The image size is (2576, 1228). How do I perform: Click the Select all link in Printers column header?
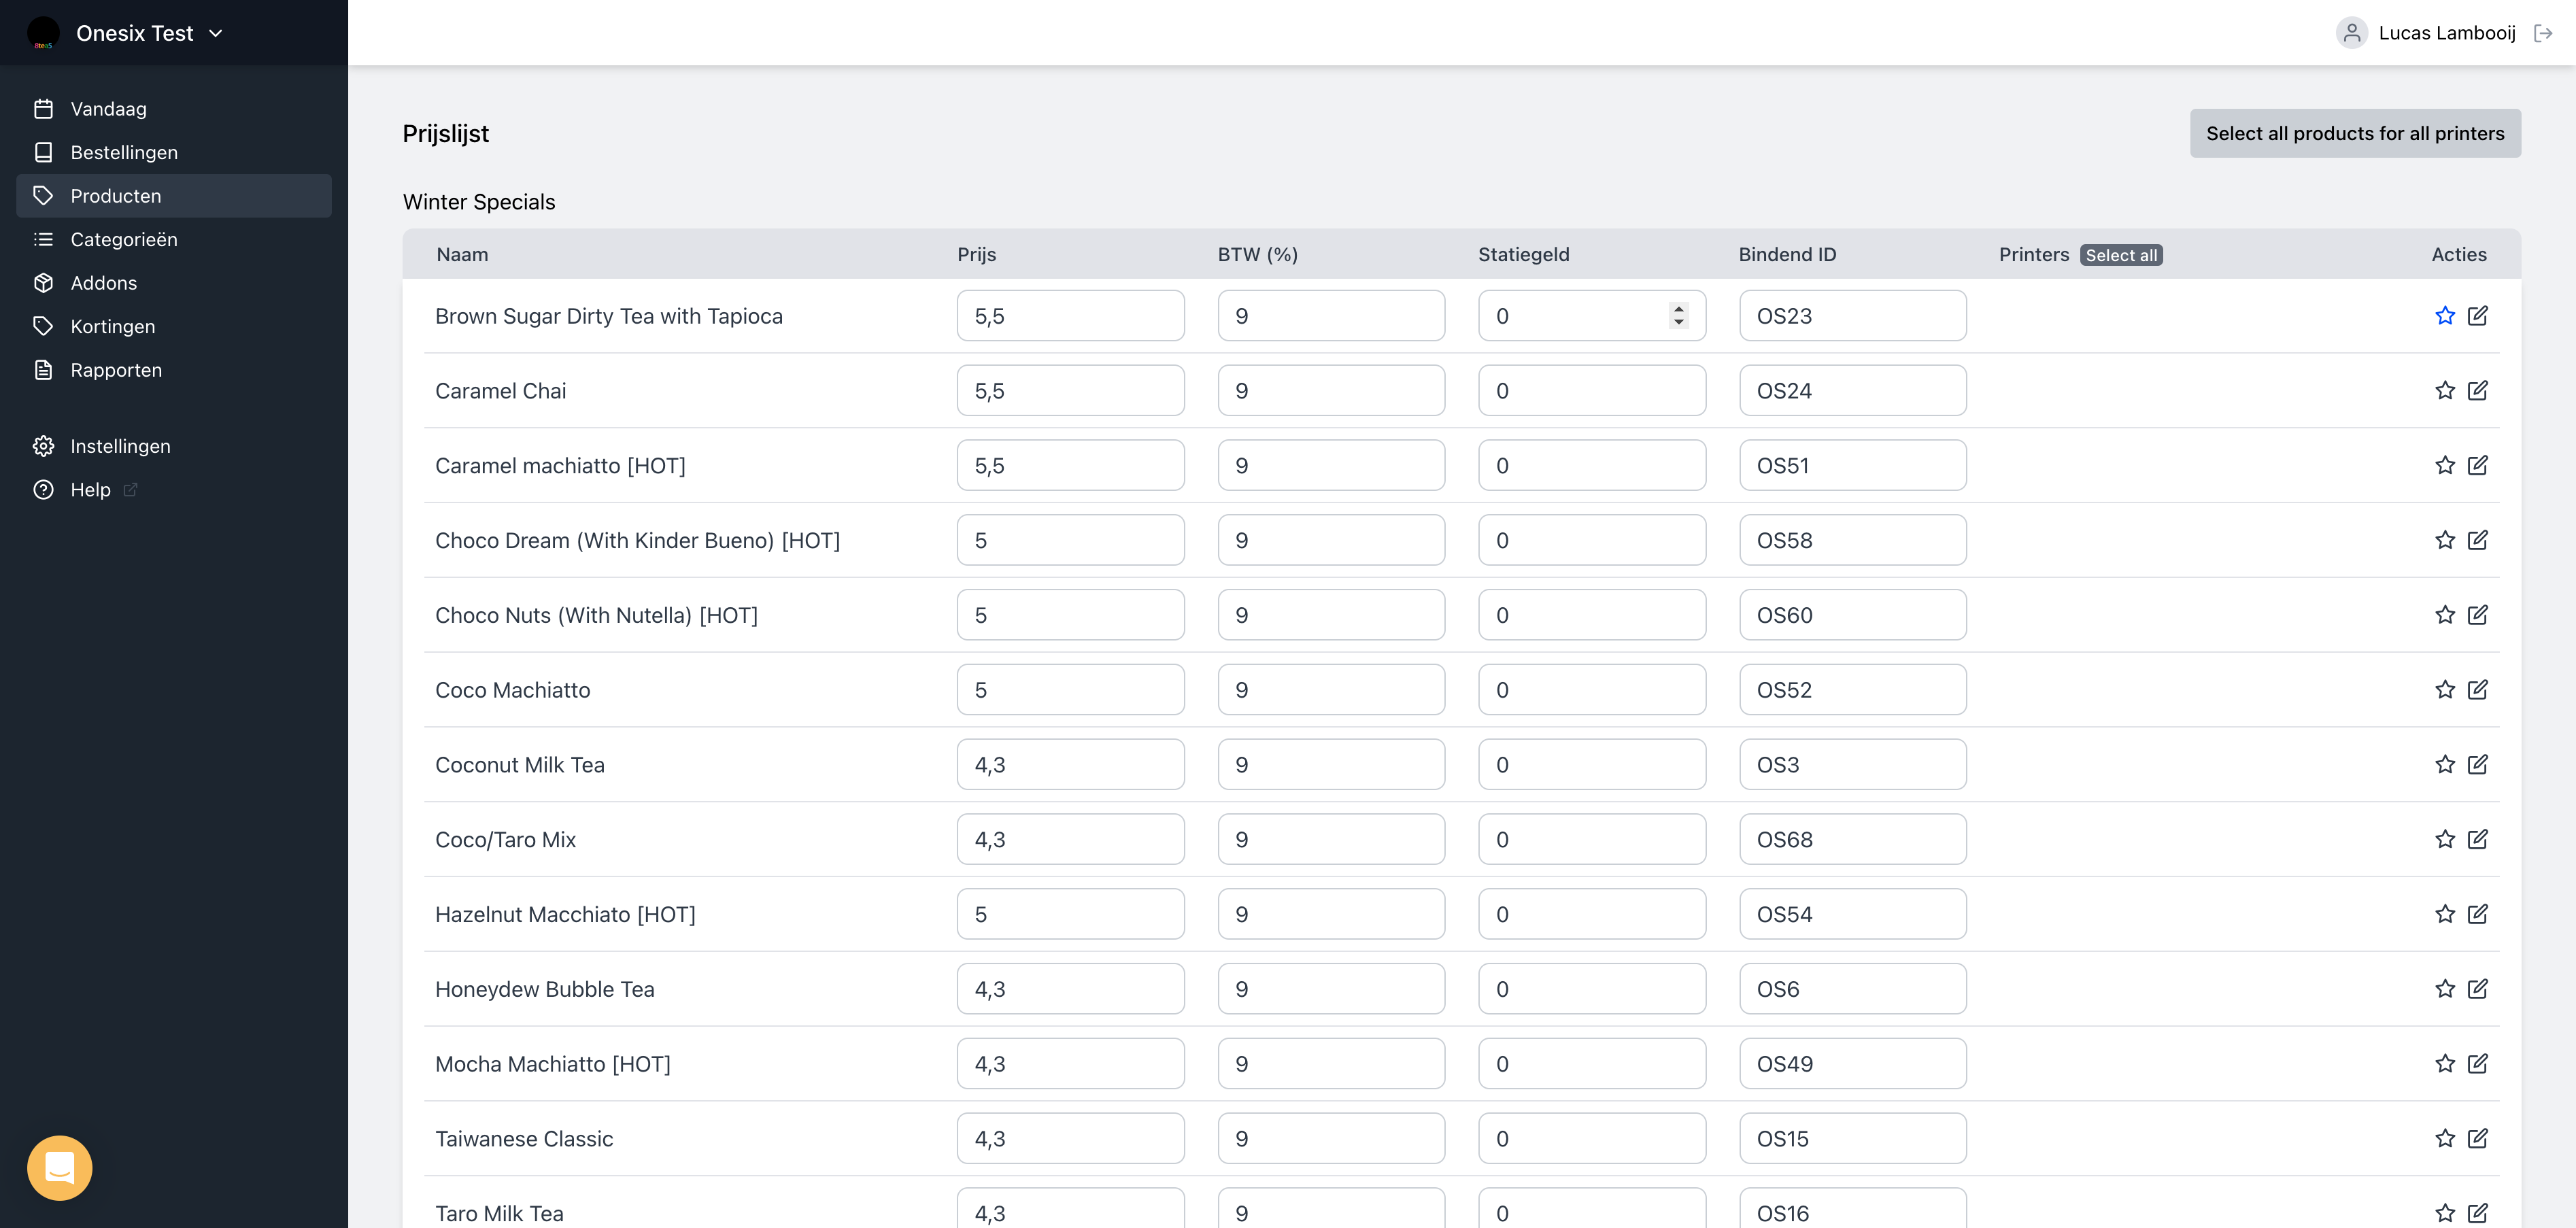pos(2121,254)
